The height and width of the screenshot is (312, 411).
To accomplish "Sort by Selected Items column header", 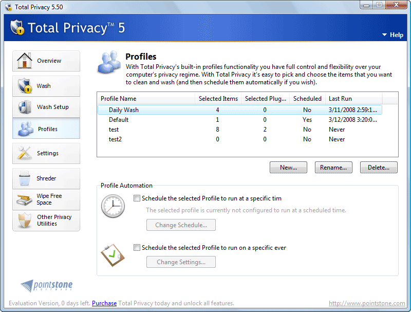I will [x=218, y=99].
